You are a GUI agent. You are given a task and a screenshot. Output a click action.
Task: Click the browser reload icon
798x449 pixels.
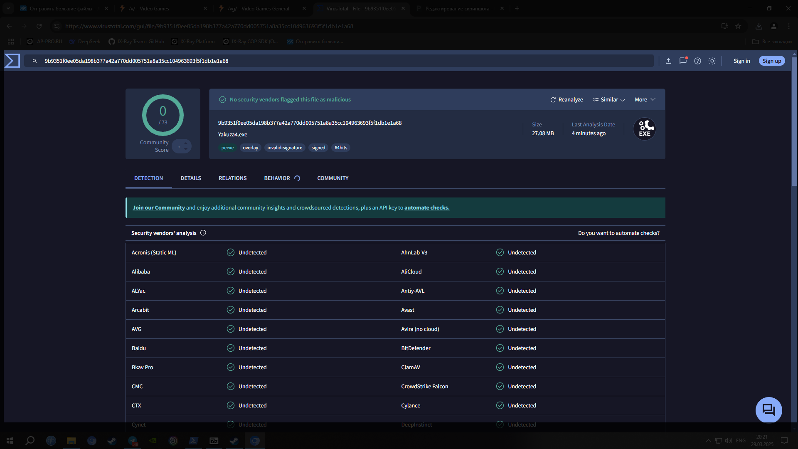click(x=39, y=26)
